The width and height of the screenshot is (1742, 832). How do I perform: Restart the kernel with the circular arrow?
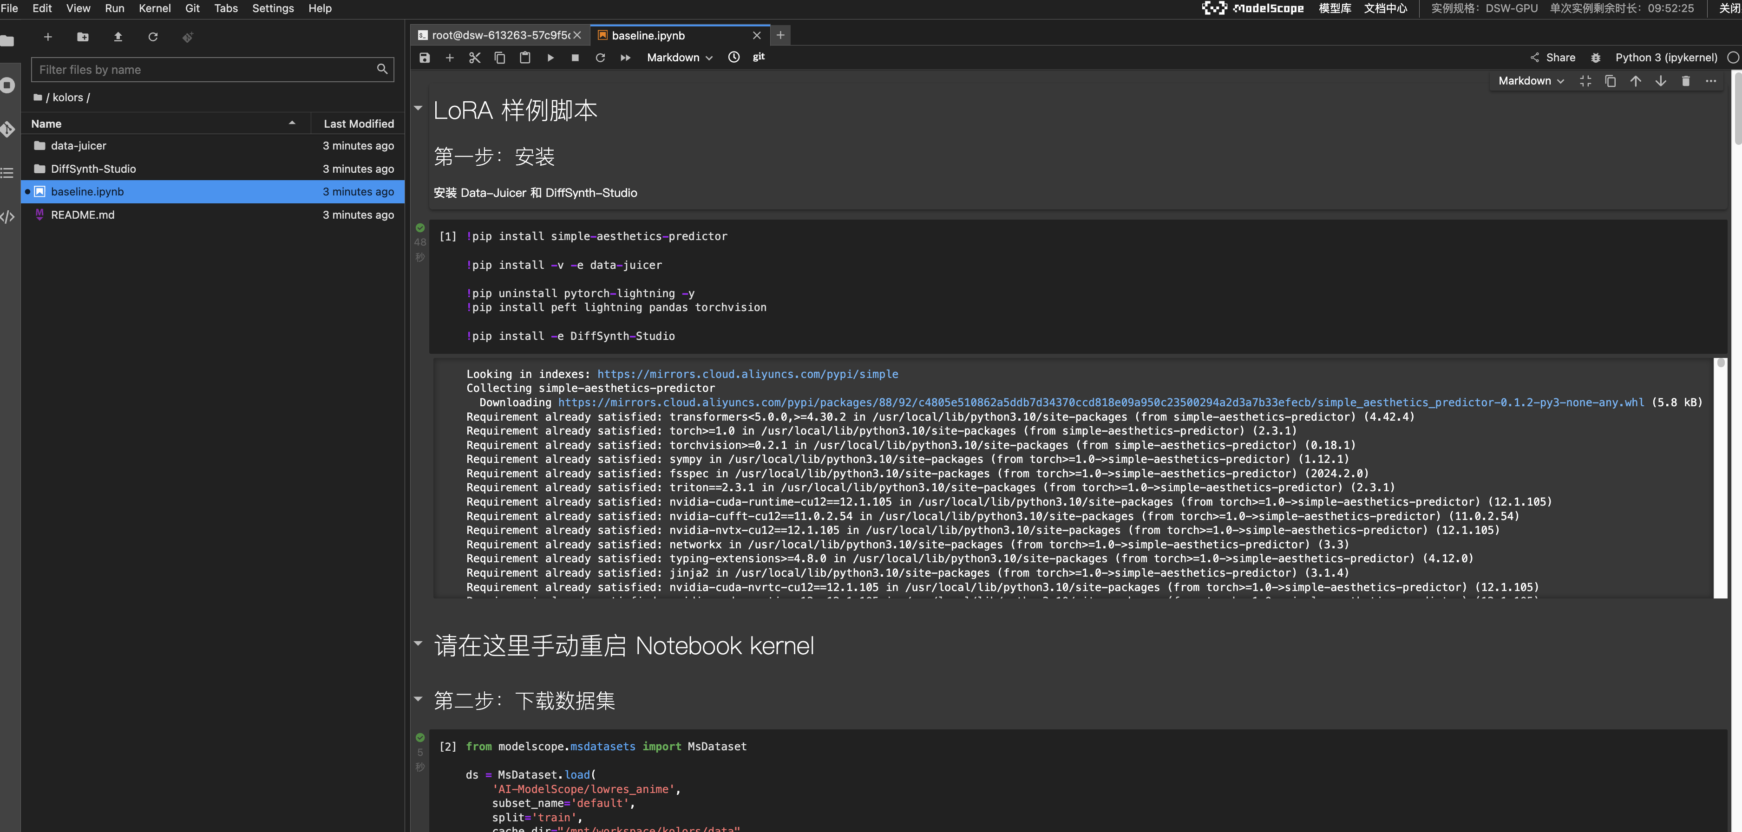pos(600,58)
